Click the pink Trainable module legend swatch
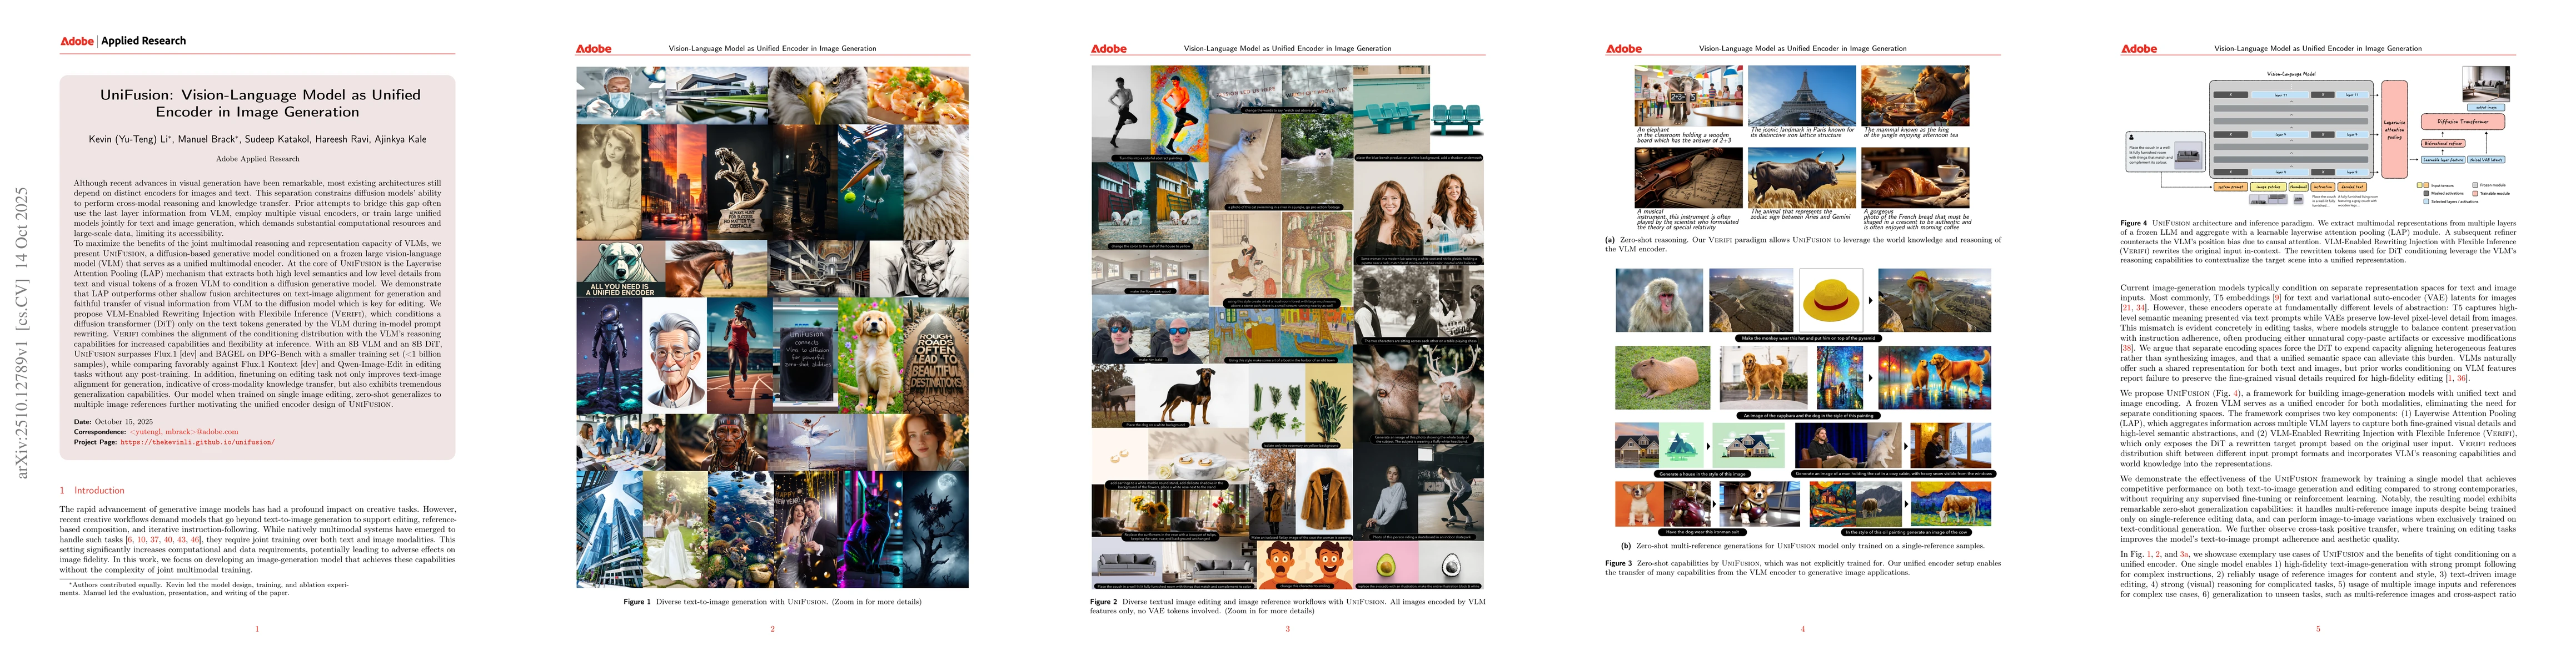Screen dimensions: 2576x666 [2474, 194]
